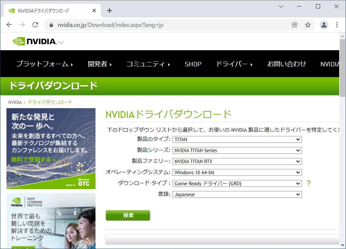Close the NVIDIAドライバダウンロード tab
346x249 pixels.
click(x=94, y=10)
